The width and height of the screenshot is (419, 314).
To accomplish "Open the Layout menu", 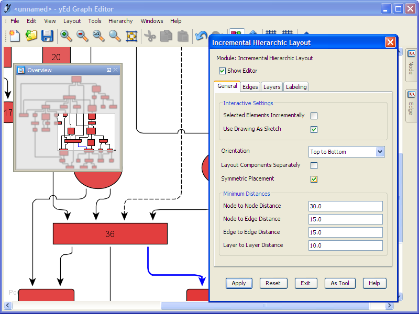I will [72, 21].
